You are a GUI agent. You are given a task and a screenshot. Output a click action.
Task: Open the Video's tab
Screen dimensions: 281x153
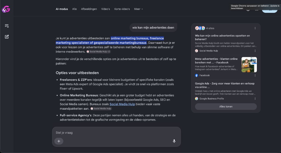(106, 9)
